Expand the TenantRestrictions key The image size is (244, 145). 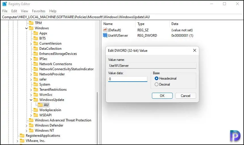click(x=31, y=90)
